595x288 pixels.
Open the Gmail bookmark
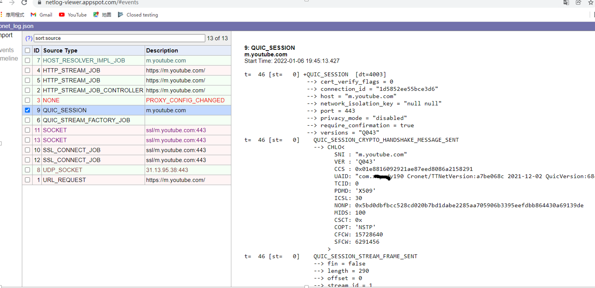point(41,15)
